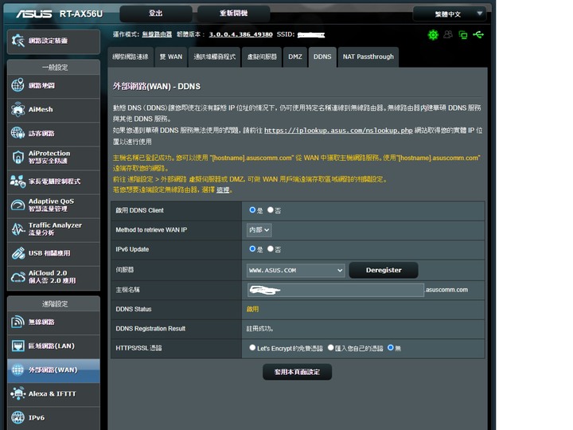573x430 pixels.
Task: Click the RT-AX56U model name
Action: (81, 14)
